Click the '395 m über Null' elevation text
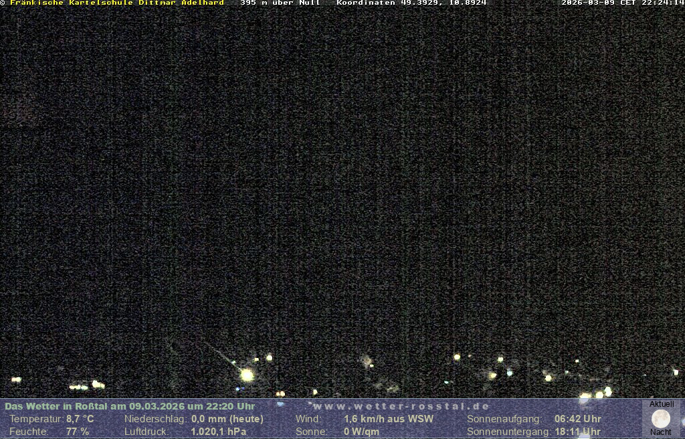685x439 pixels. [x=280, y=3]
